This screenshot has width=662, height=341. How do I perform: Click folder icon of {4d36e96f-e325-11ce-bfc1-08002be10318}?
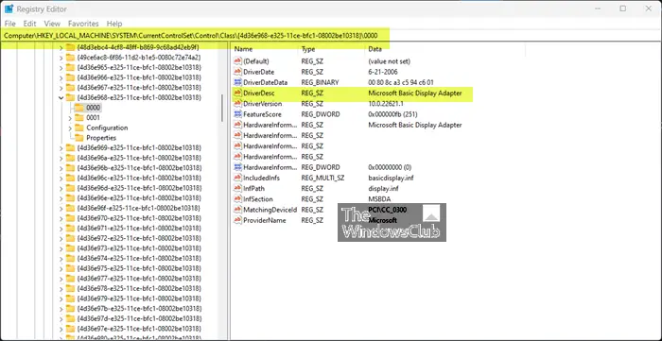tap(70, 208)
